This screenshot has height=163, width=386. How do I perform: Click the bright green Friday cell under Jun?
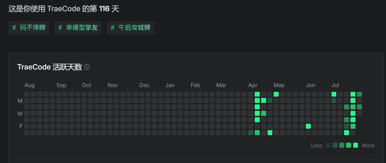[x=308, y=126]
